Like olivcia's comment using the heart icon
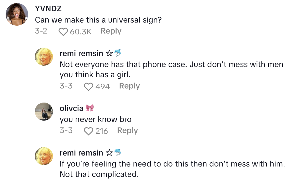Viewport: 298px width, 182px height. click(89, 131)
